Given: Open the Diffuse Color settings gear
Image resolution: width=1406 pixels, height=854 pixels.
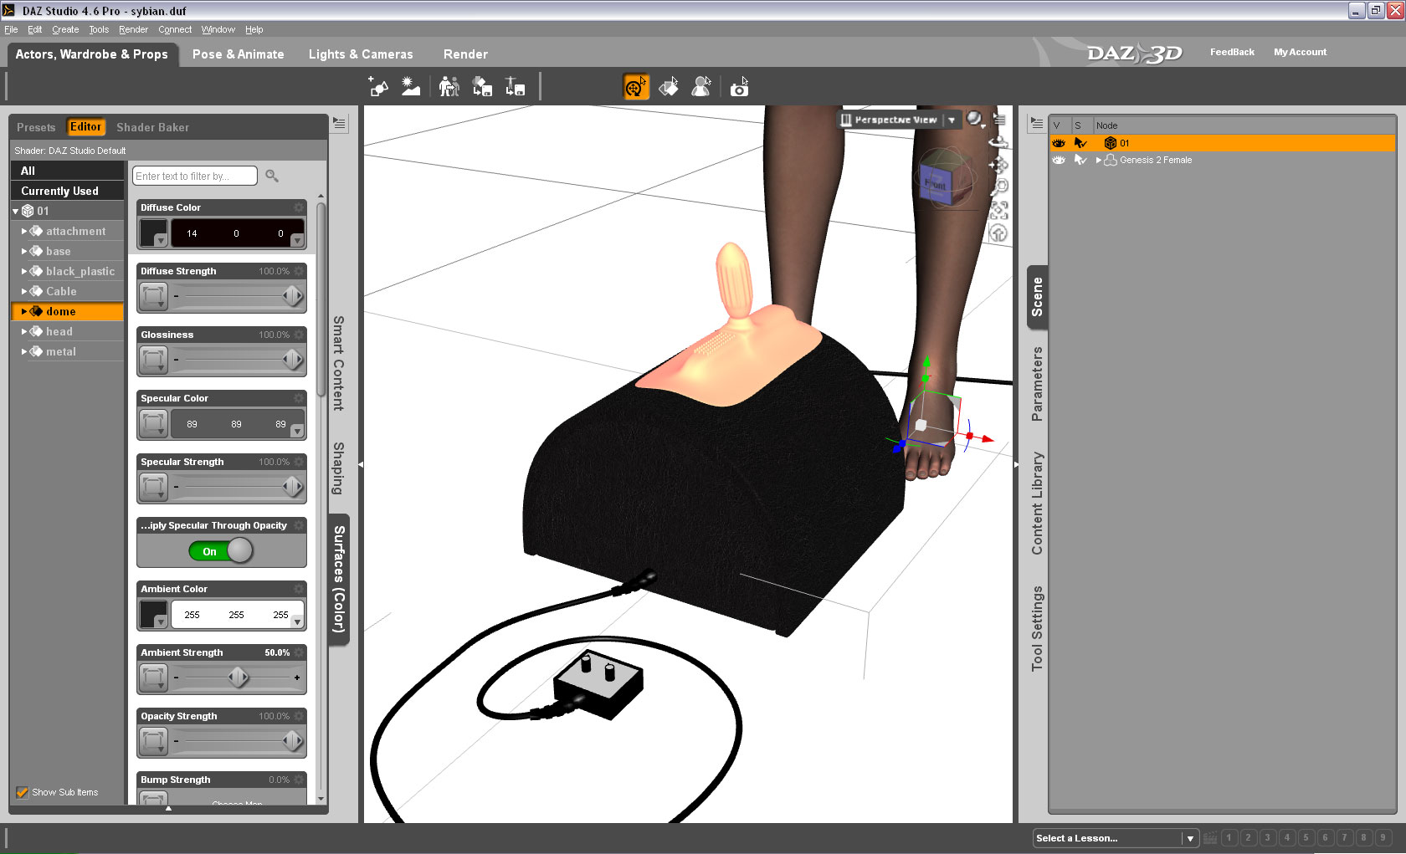Looking at the screenshot, I should (x=298, y=207).
